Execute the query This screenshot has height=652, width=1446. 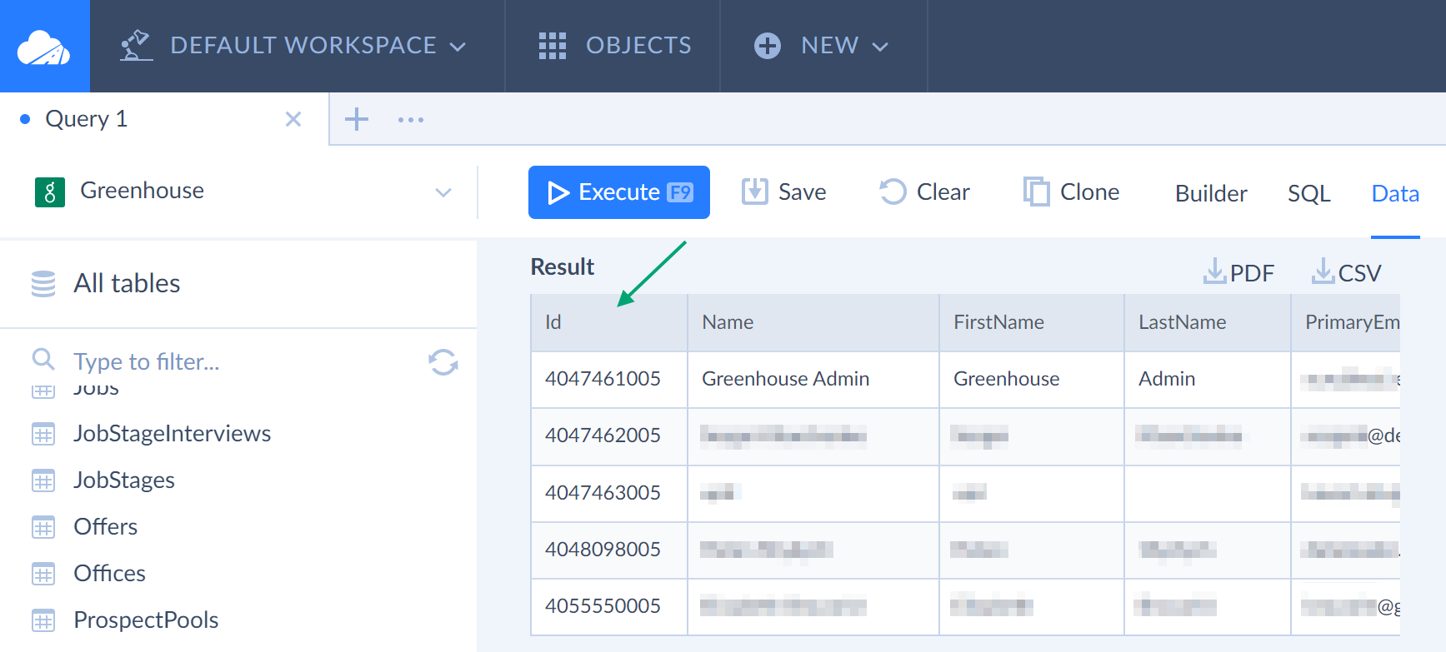(619, 192)
